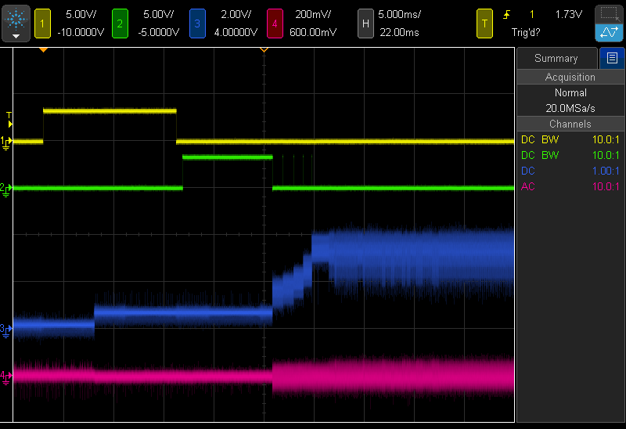The height and width of the screenshot is (429, 626).
Task: Select the channel 2 green badge
Action: (120, 23)
